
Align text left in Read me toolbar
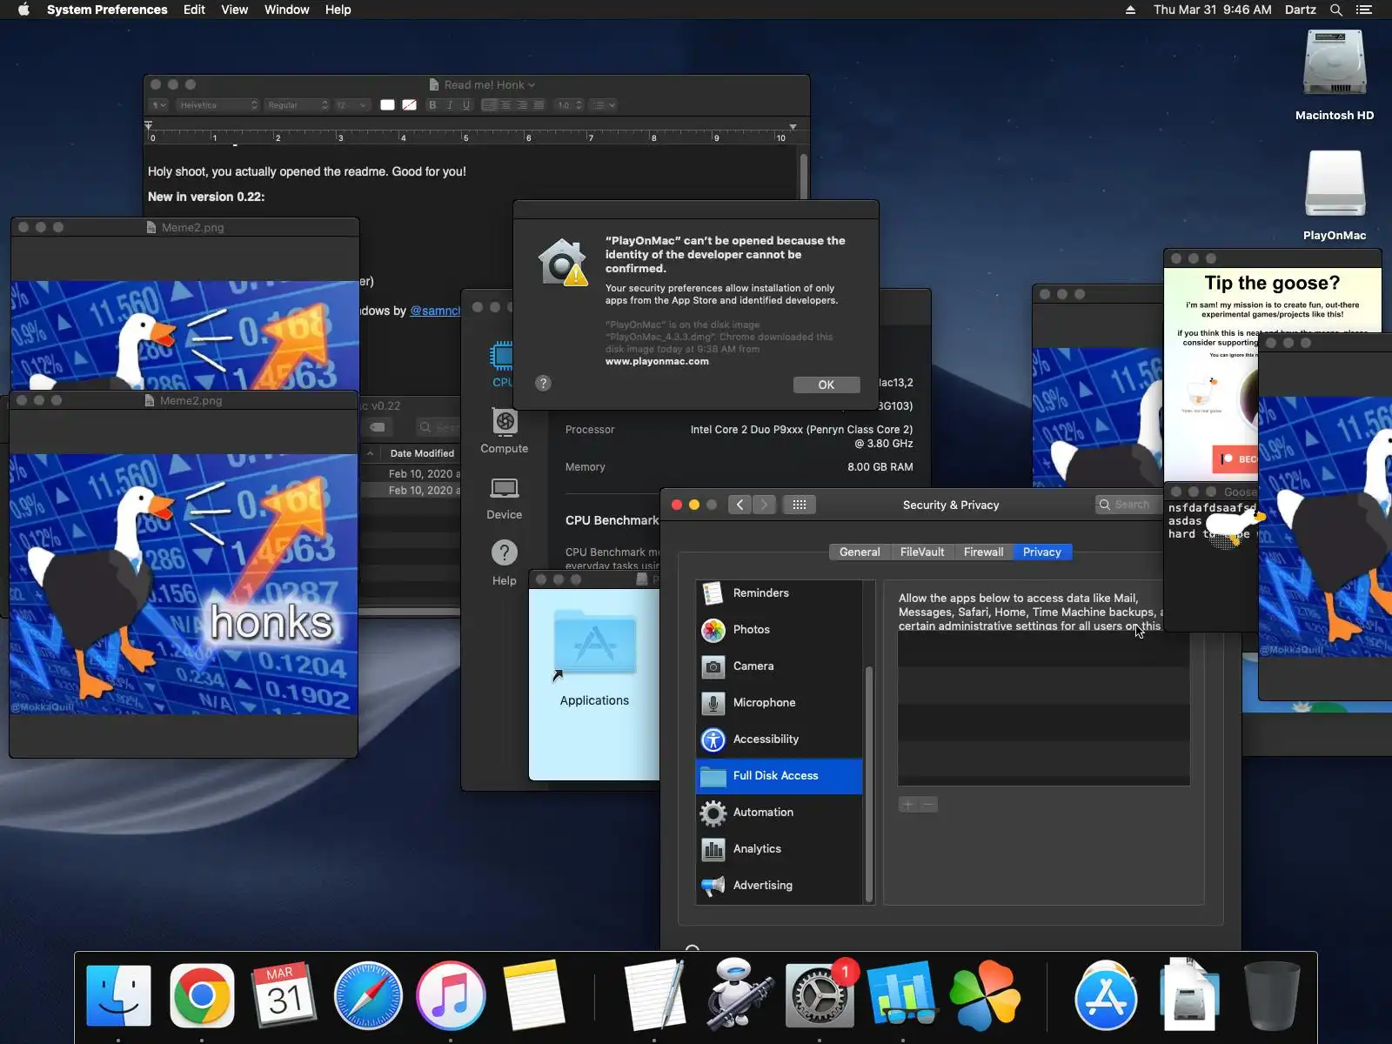[x=489, y=105]
